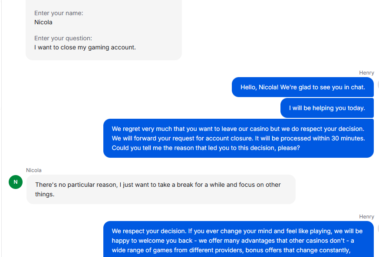Click Henry's avatar beside the last message
Image resolution: width=379 pixels, height=257 pixels.
378,228
